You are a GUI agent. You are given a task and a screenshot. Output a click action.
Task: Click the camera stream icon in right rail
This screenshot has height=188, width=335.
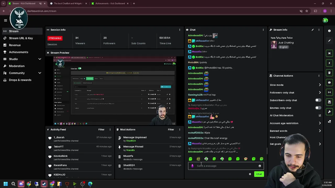329,102
